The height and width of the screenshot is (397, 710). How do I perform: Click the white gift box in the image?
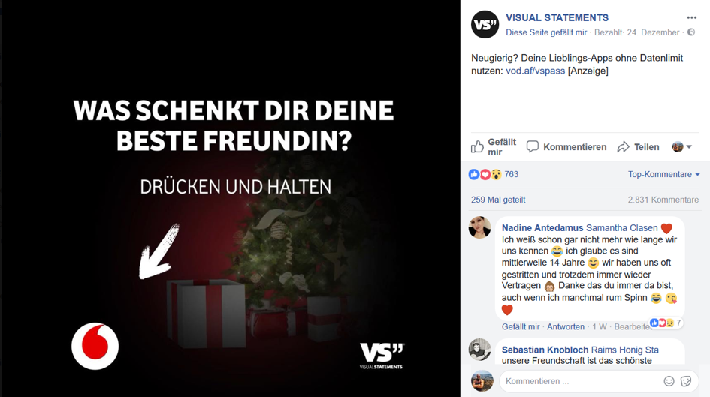pyautogui.click(x=207, y=313)
